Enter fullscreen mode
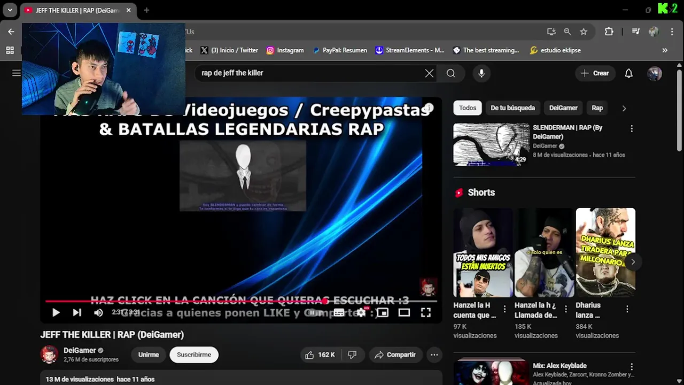This screenshot has height=385, width=684. (x=425, y=313)
